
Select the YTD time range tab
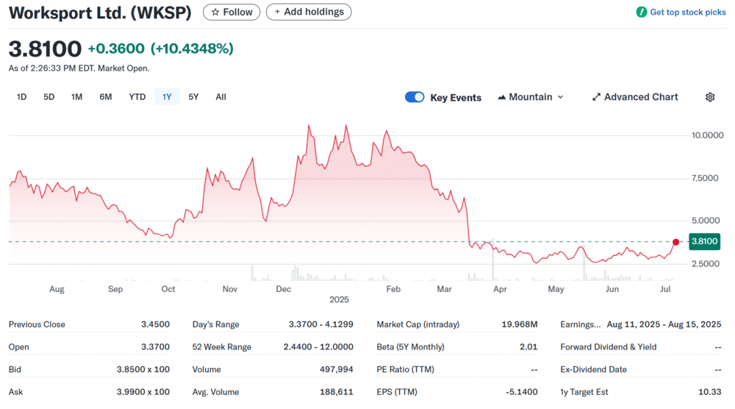[137, 97]
